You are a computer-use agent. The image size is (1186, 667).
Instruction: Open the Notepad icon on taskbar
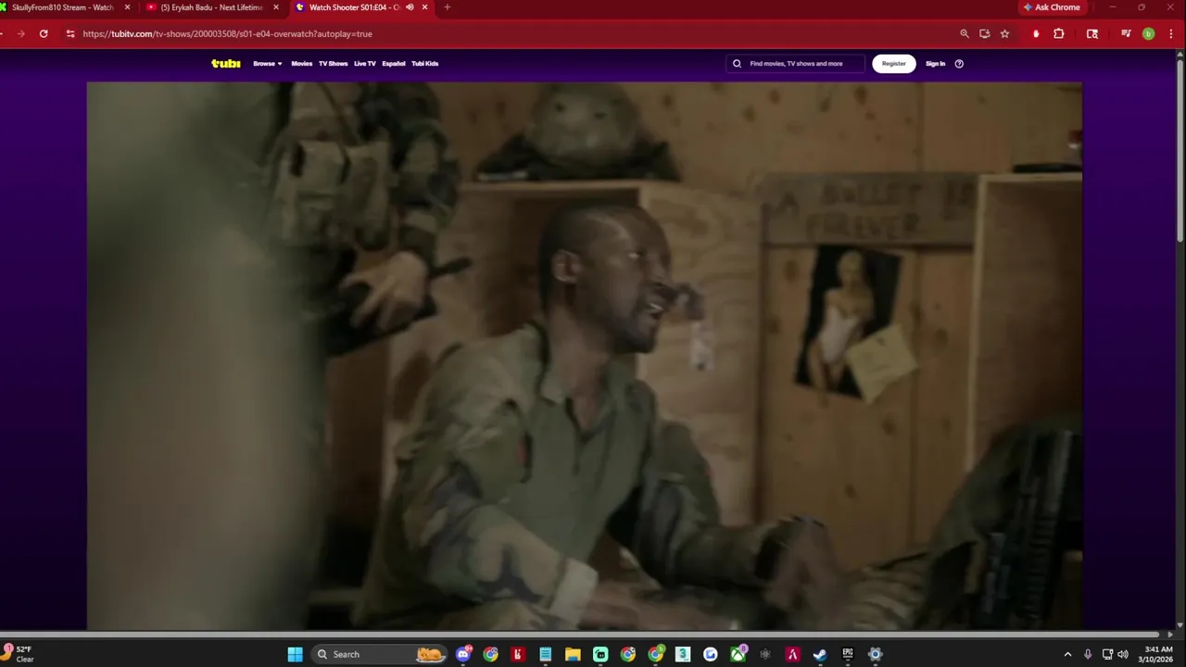546,654
